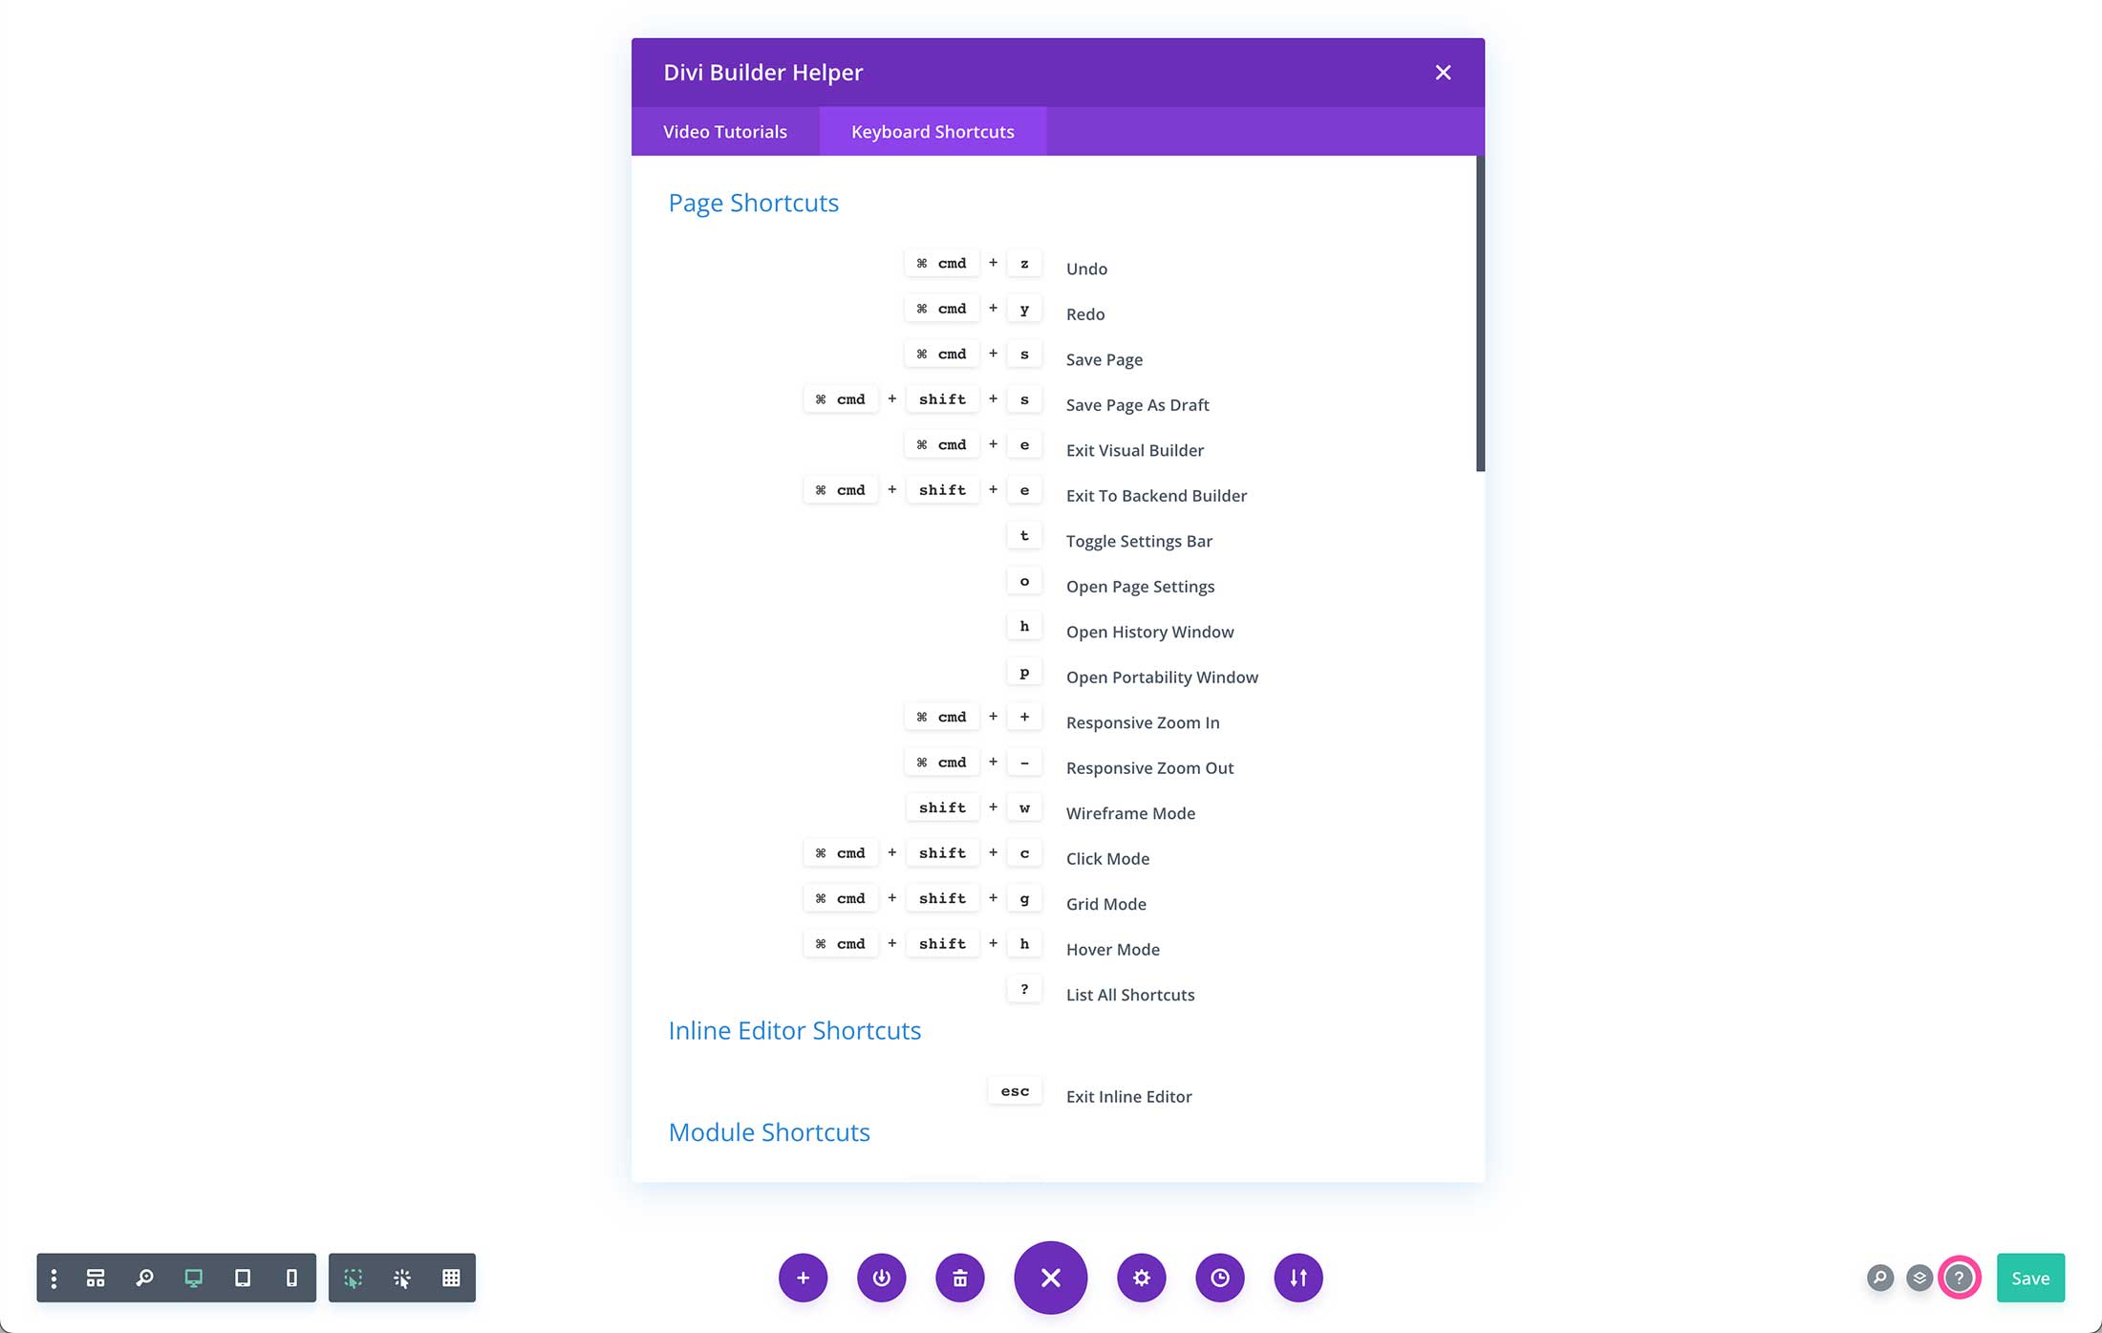Select the Grid Mode view icon
2102x1333 pixels.
tap(452, 1277)
